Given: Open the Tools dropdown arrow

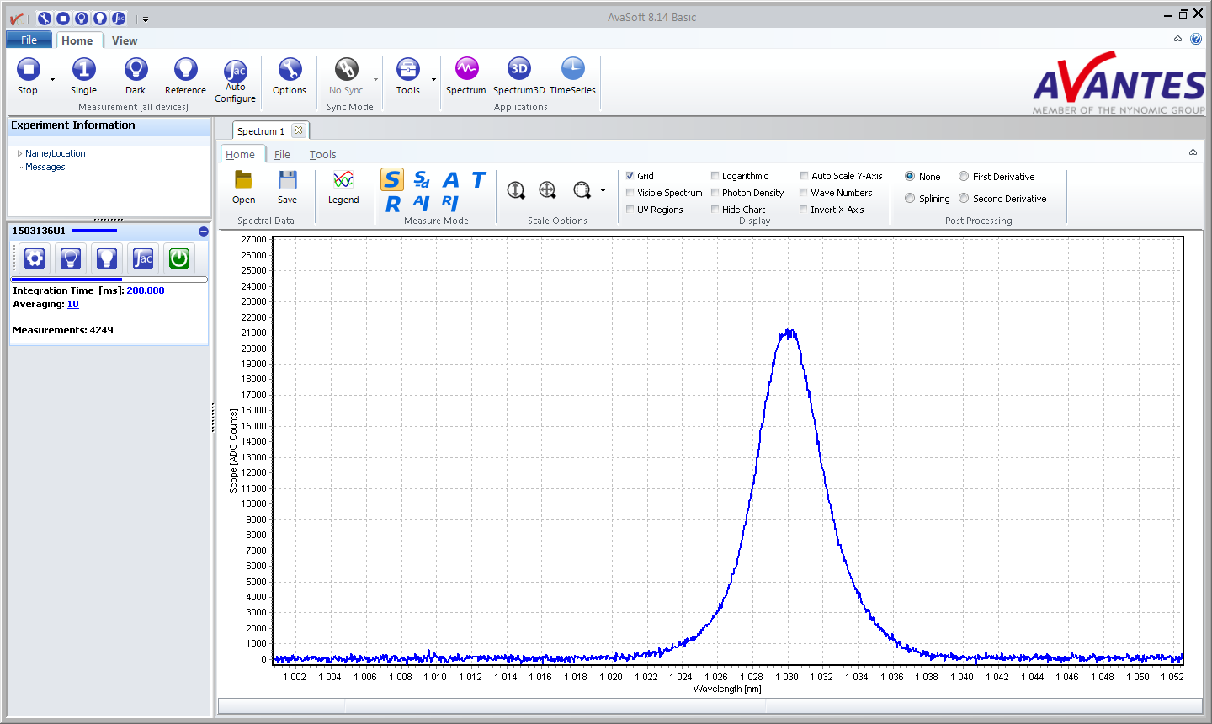Looking at the screenshot, I should (434, 80).
